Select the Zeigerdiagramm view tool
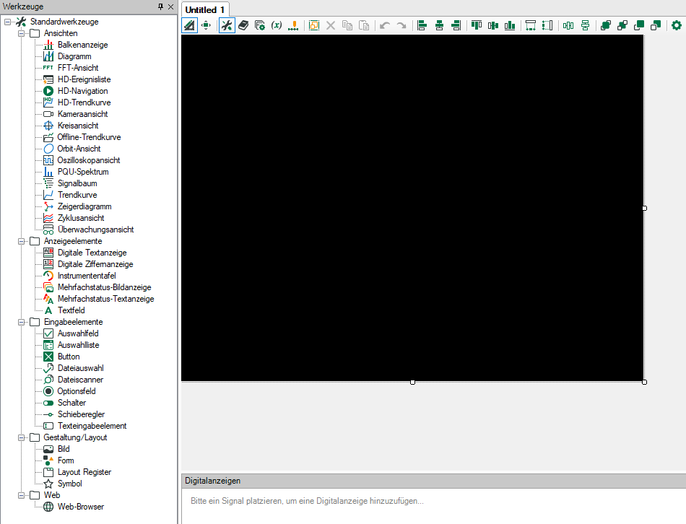Screen dimensions: 686x524 (84, 206)
